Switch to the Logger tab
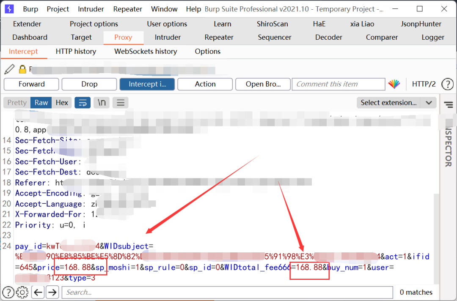Viewport: 457px width, 301px height. pyautogui.click(x=433, y=37)
